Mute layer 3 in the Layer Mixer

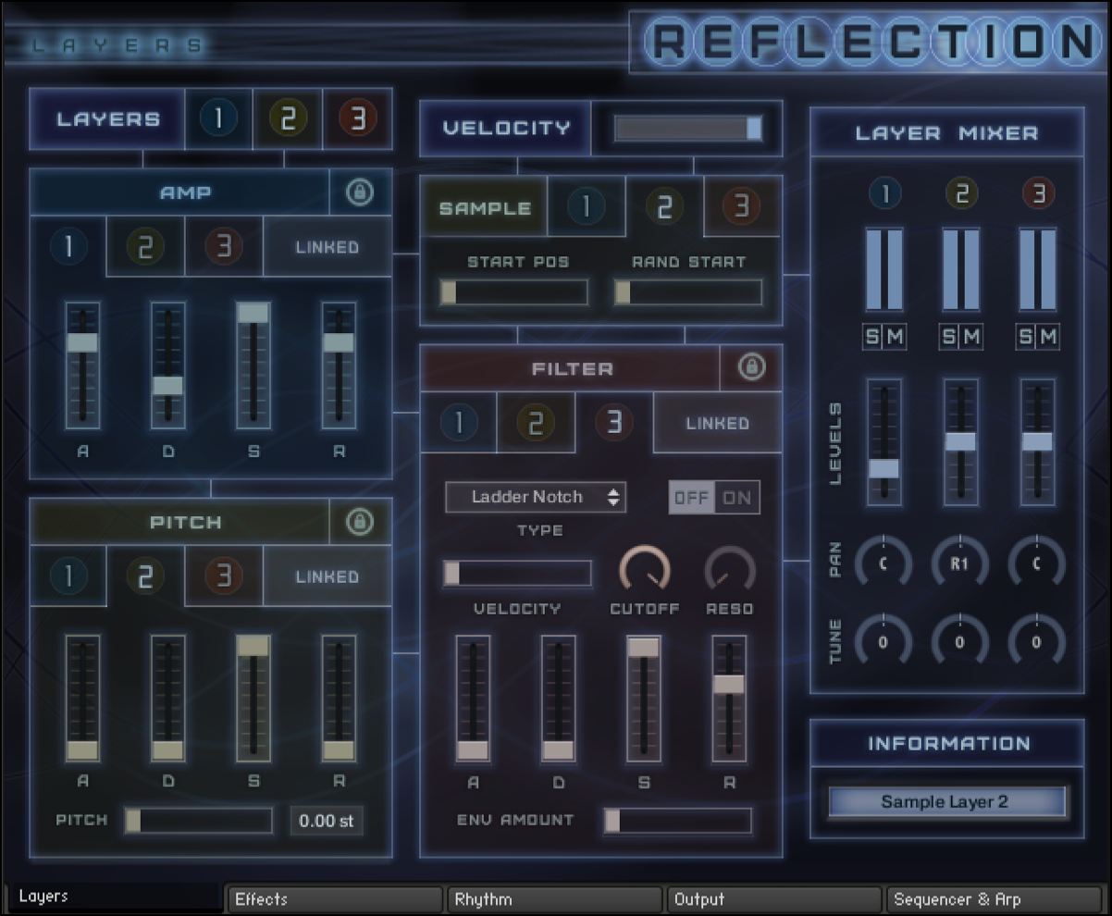[1048, 338]
